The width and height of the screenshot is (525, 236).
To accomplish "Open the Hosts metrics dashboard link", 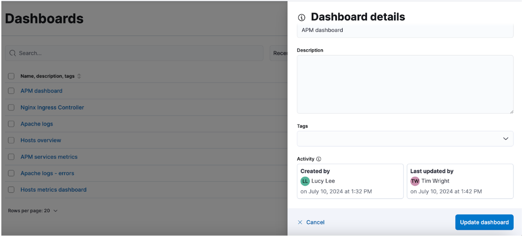I will pos(53,190).
